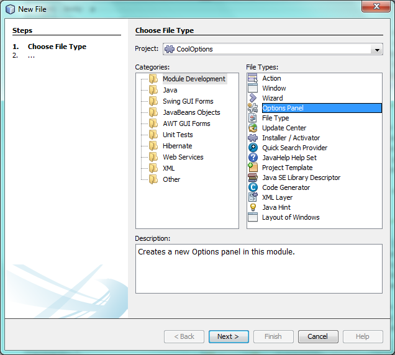Select Layout of Windows file type
This screenshot has height=355, width=395.
[291, 217]
